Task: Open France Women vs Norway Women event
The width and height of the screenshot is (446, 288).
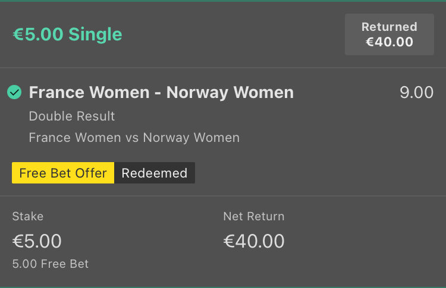Action: [134, 138]
